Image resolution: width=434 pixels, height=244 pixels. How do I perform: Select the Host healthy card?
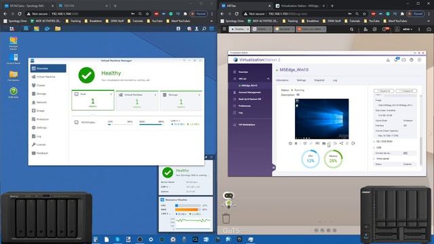tap(93, 100)
